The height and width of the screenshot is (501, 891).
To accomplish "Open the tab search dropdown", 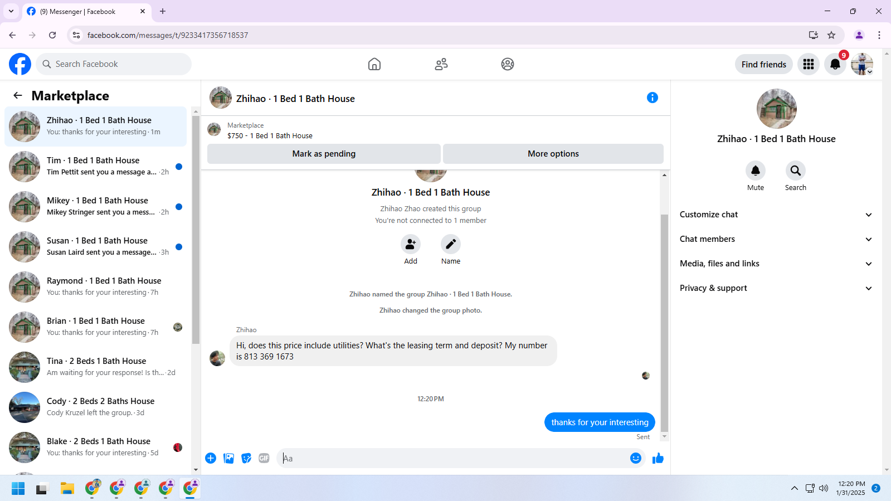I will (x=11, y=11).
